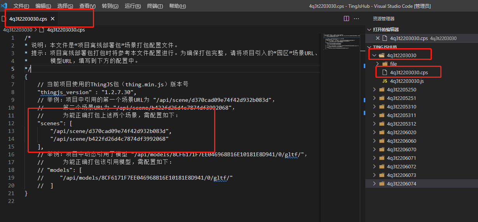Click line number 8 in the gutter

13,92
